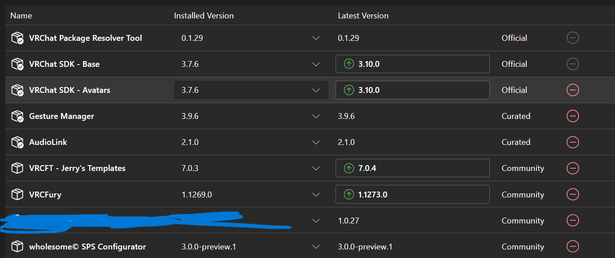The width and height of the screenshot is (615, 258).
Task: Remove VRChat SDK - Avatars package
Action: tap(572, 90)
